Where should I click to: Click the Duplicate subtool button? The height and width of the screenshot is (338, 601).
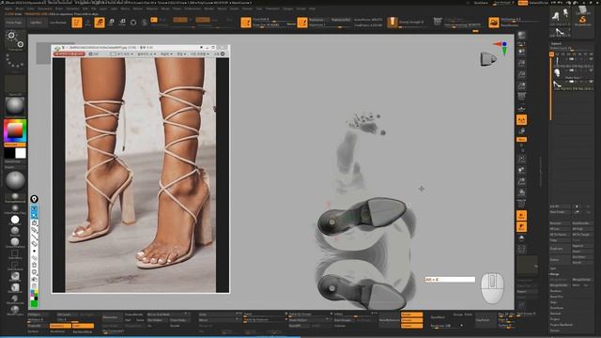[560, 249]
